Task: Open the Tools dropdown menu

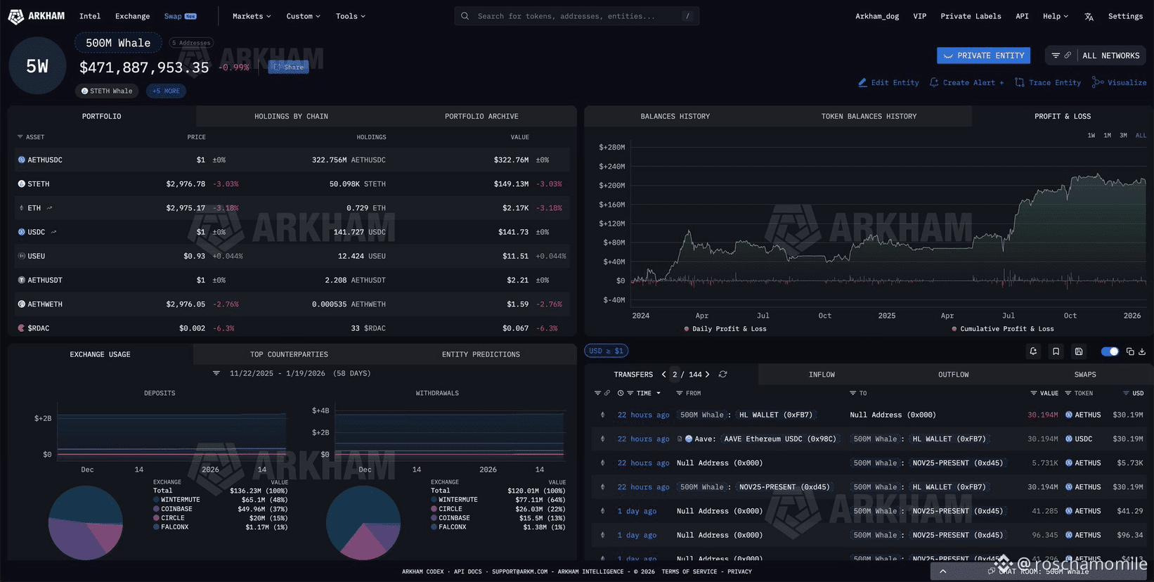Action: [350, 16]
